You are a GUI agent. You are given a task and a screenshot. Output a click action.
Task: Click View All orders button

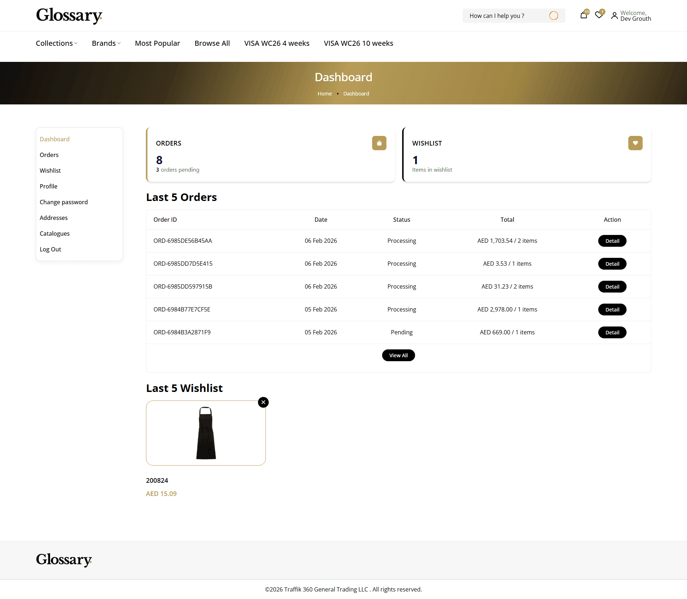pyautogui.click(x=399, y=355)
